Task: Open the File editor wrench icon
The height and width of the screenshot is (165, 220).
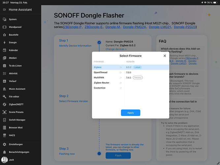Action: click(x=5, y=96)
